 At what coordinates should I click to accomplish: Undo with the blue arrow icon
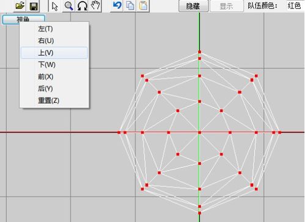[117, 5]
